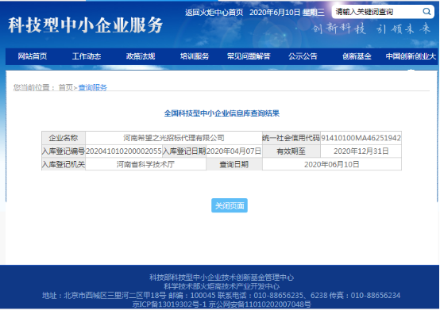Click 首页 in the breadcrumb
The height and width of the screenshot is (310, 440).
pos(66,88)
